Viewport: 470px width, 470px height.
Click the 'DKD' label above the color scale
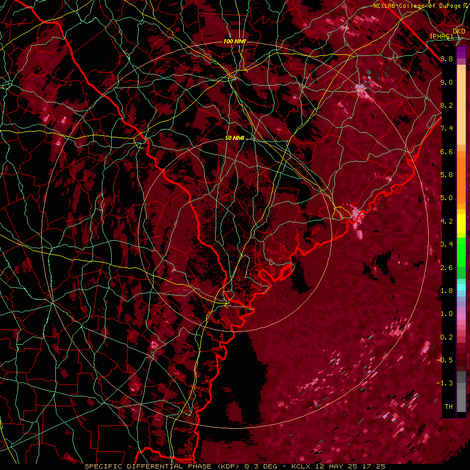(459, 31)
